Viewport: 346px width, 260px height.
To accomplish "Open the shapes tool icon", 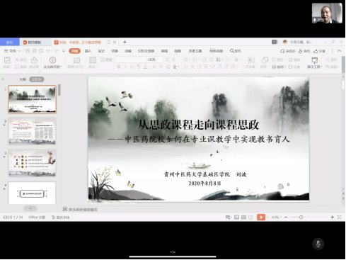I will click(265, 60).
